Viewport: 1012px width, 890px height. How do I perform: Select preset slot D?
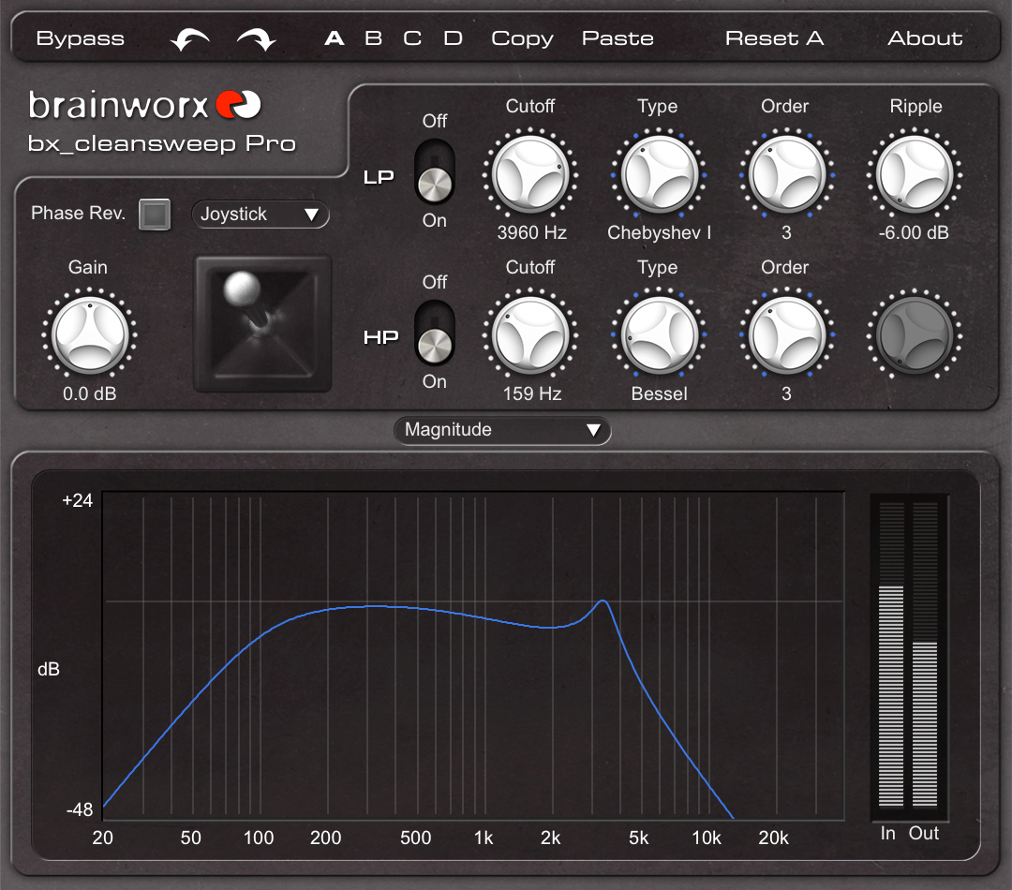[453, 37]
